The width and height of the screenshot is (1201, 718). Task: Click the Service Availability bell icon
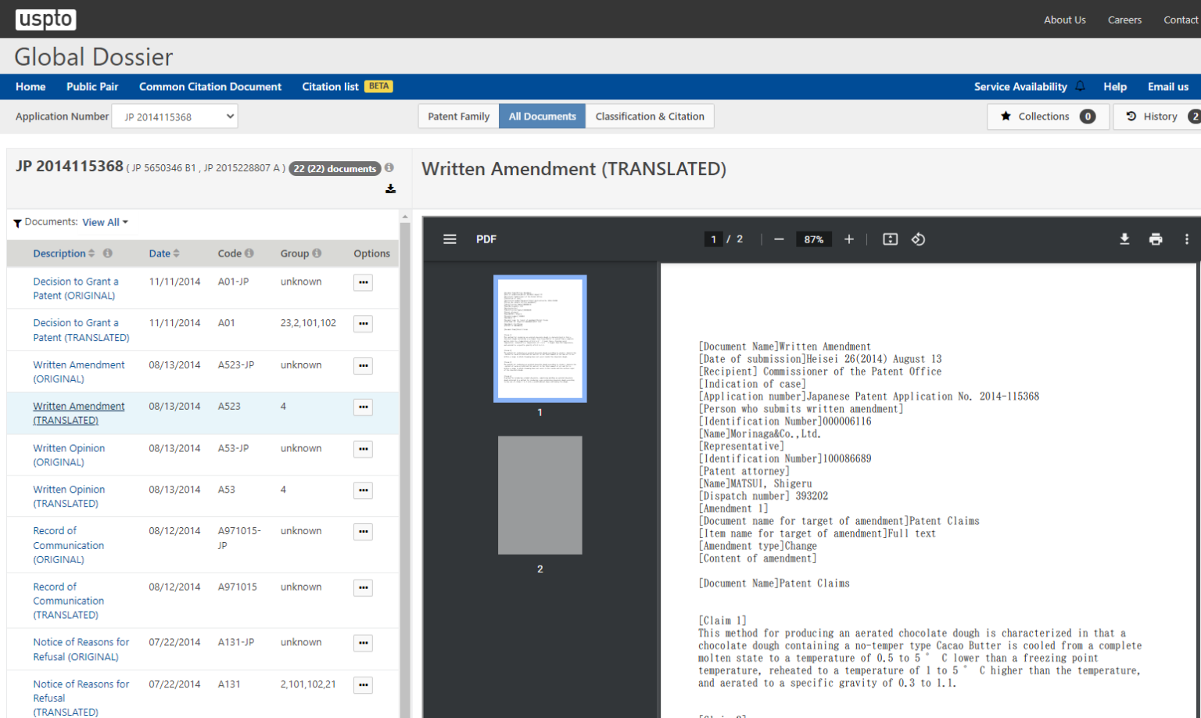click(1081, 86)
